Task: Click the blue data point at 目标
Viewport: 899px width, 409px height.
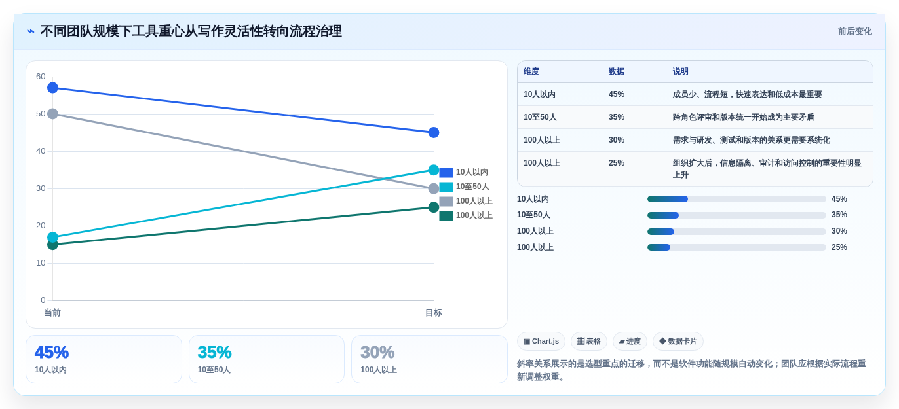Action: click(434, 132)
